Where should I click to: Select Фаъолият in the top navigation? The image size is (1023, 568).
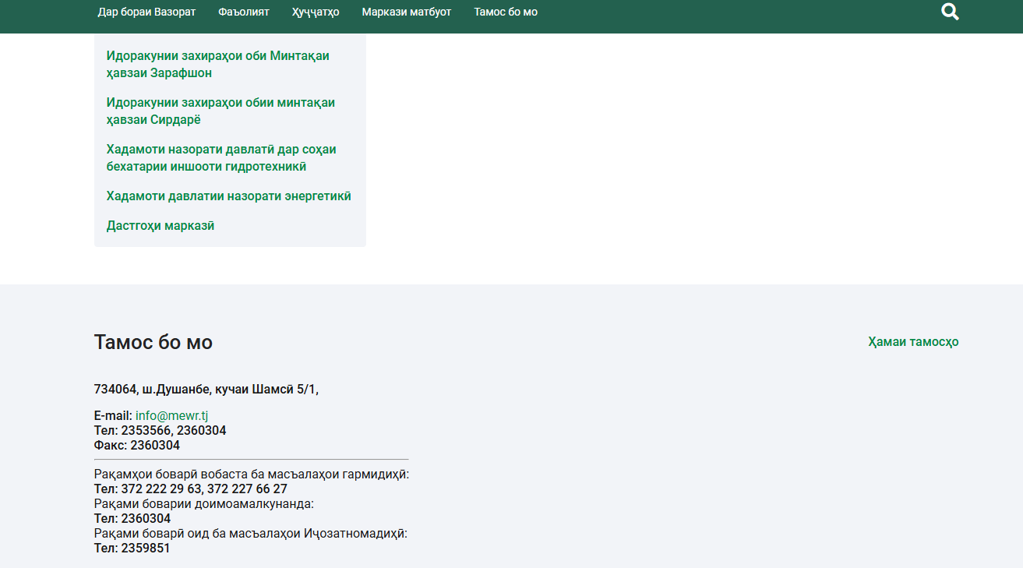click(x=244, y=12)
